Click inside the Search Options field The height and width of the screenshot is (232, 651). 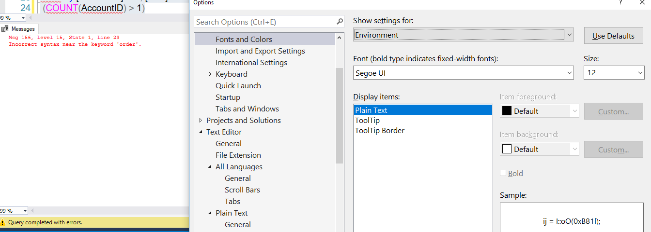click(264, 22)
